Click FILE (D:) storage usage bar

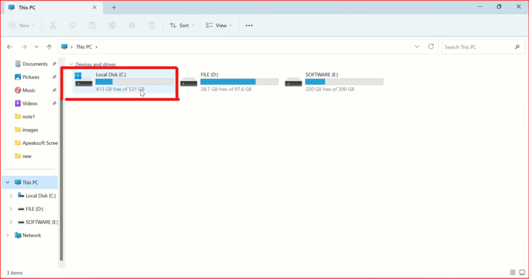tap(239, 82)
